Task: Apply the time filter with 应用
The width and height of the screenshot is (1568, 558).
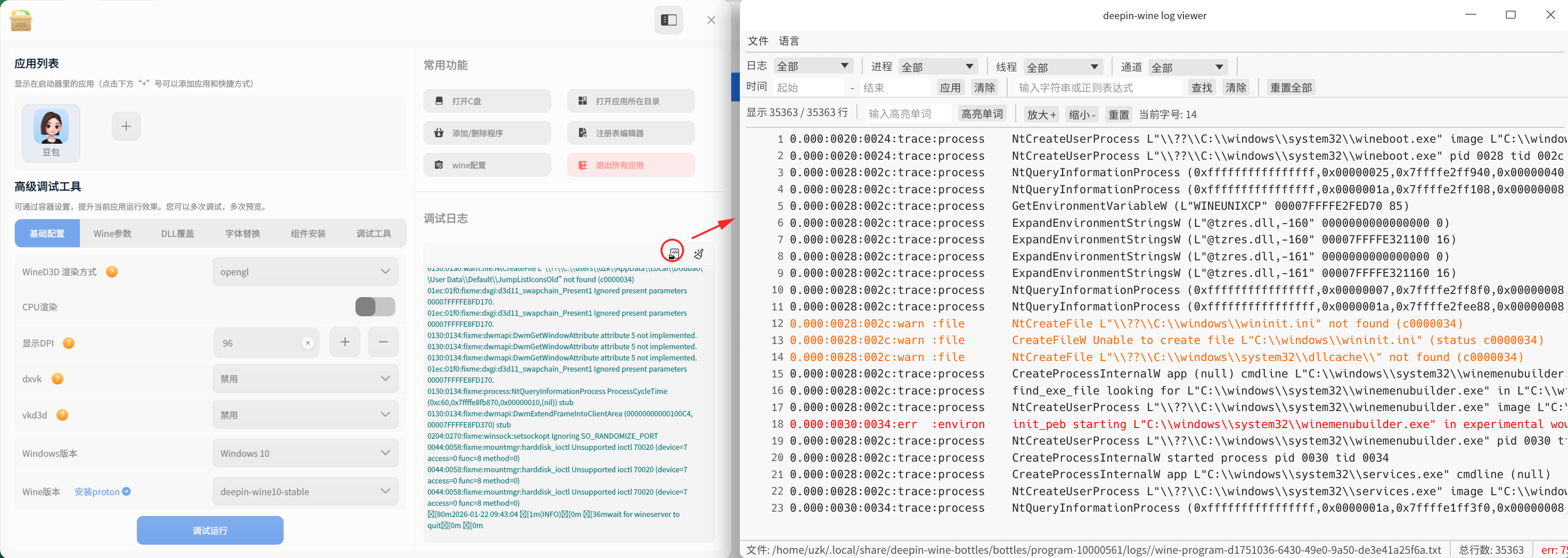Action: [x=950, y=88]
